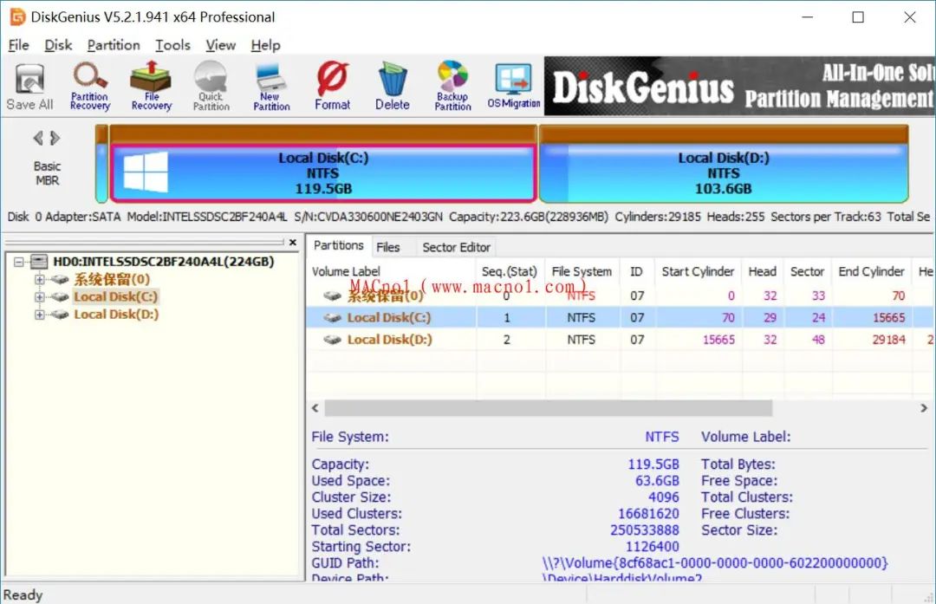Create a New Partition from the toolbar
Screen dimensions: 936x604
[x=271, y=88]
